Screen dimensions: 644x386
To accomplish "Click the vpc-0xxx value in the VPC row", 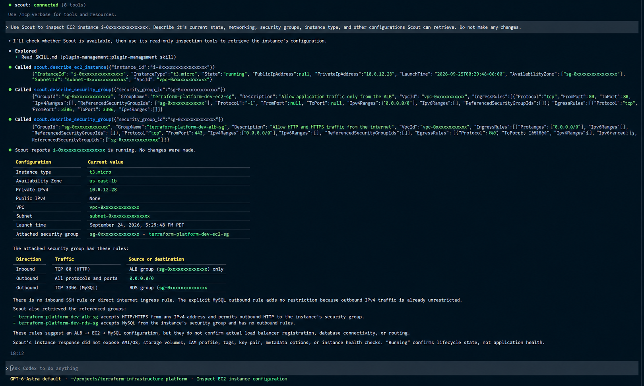I will pyautogui.click(x=114, y=207).
